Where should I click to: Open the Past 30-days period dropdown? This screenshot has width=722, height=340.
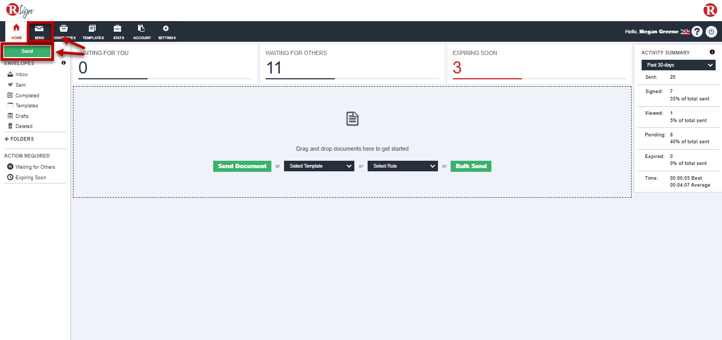pos(678,65)
